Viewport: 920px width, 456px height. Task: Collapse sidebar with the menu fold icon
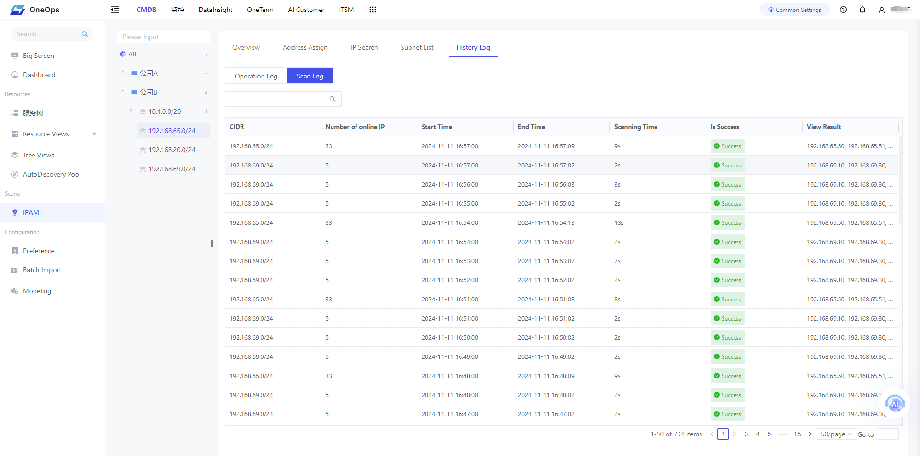[115, 10]
